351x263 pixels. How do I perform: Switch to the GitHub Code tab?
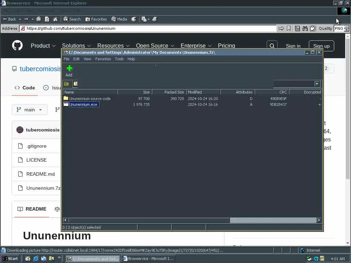25,88
